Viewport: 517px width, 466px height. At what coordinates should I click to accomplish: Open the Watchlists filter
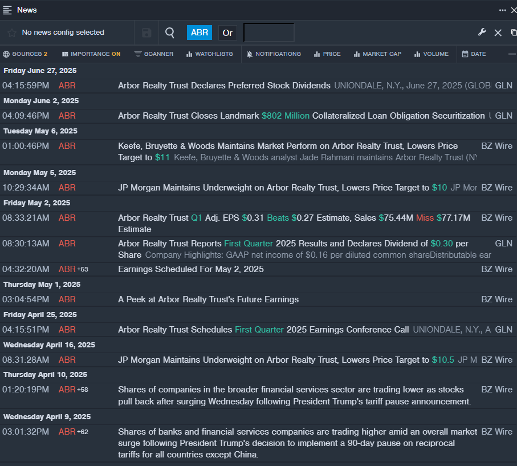210,54
